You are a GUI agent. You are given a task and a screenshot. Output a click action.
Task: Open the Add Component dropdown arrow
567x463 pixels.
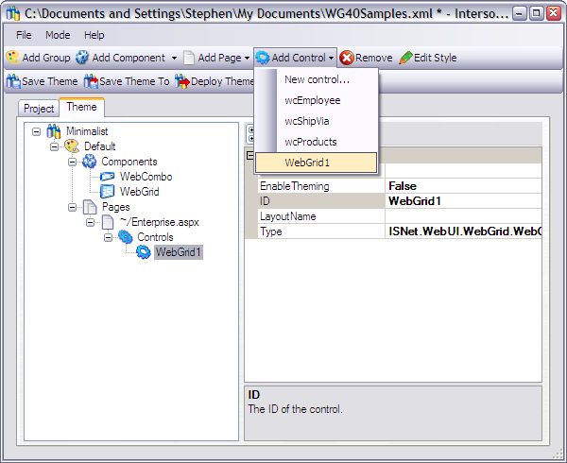pyautogui.click(x=174, y=59)
